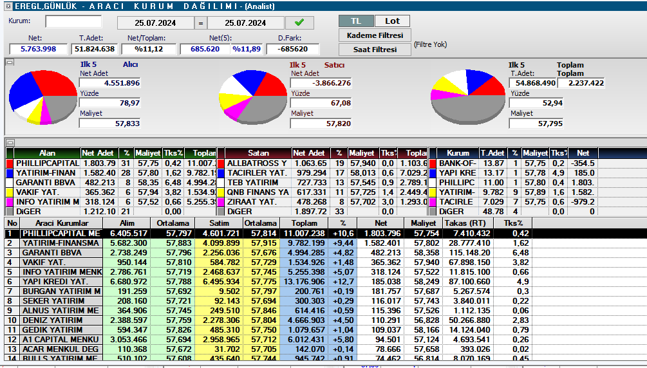Click Net value 5.763.998 field

(x=39, y=49)
